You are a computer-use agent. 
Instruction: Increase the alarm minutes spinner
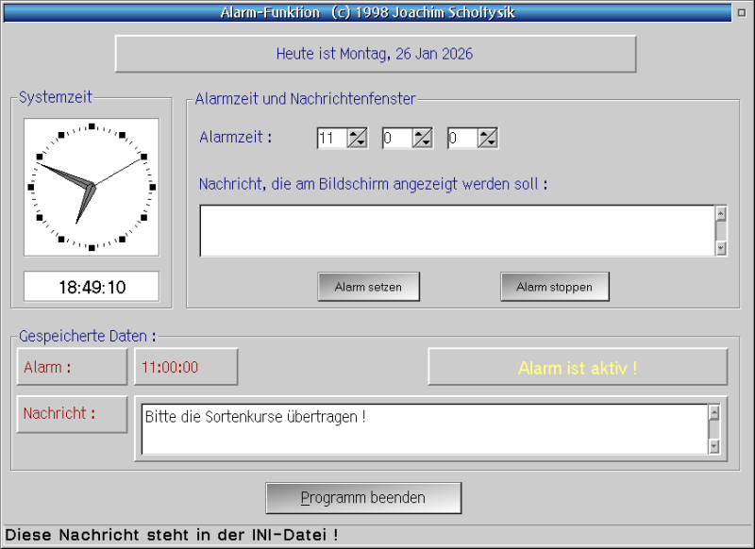(416, 133)
